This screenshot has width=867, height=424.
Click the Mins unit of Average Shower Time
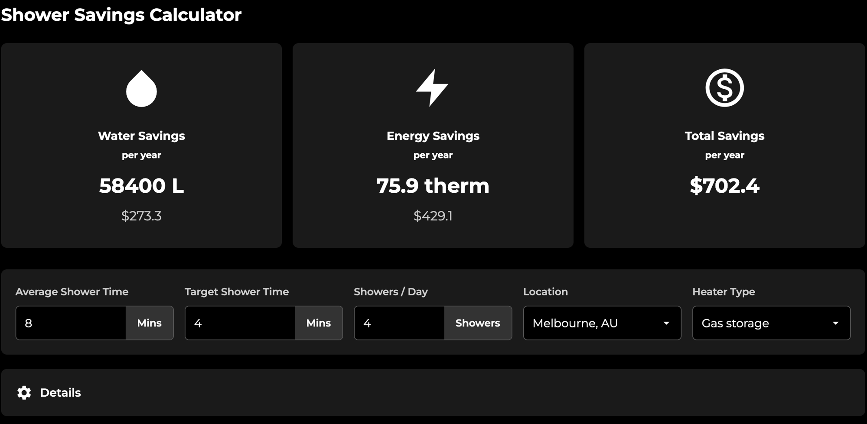click(x=150, y=323)
